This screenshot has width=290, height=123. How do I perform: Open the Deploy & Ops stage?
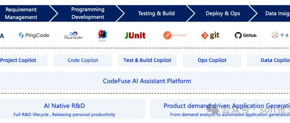click(223, 14)
